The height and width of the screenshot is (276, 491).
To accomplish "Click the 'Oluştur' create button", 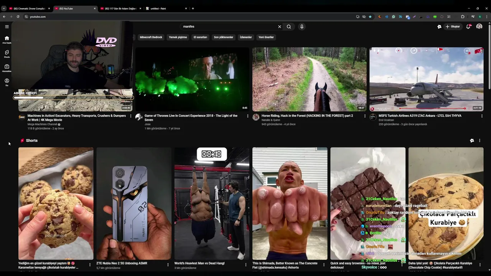I will coord(453,26).
